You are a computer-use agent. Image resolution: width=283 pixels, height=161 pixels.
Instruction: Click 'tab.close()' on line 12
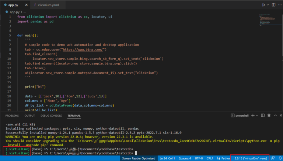click(x=35, y=68)
